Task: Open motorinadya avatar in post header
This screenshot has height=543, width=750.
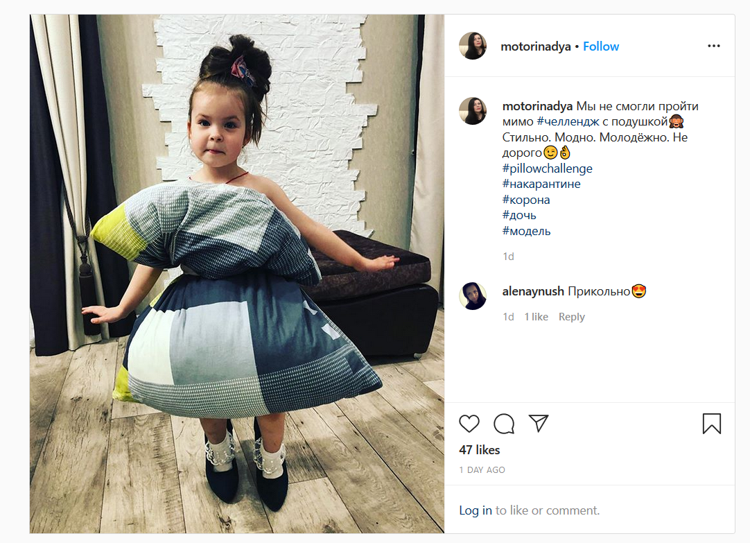Action: pos(473,46)
